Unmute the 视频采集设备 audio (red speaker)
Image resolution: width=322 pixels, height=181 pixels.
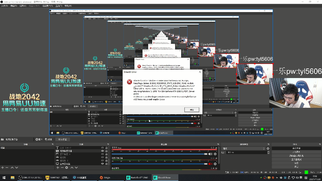click(x=210, y=164)
